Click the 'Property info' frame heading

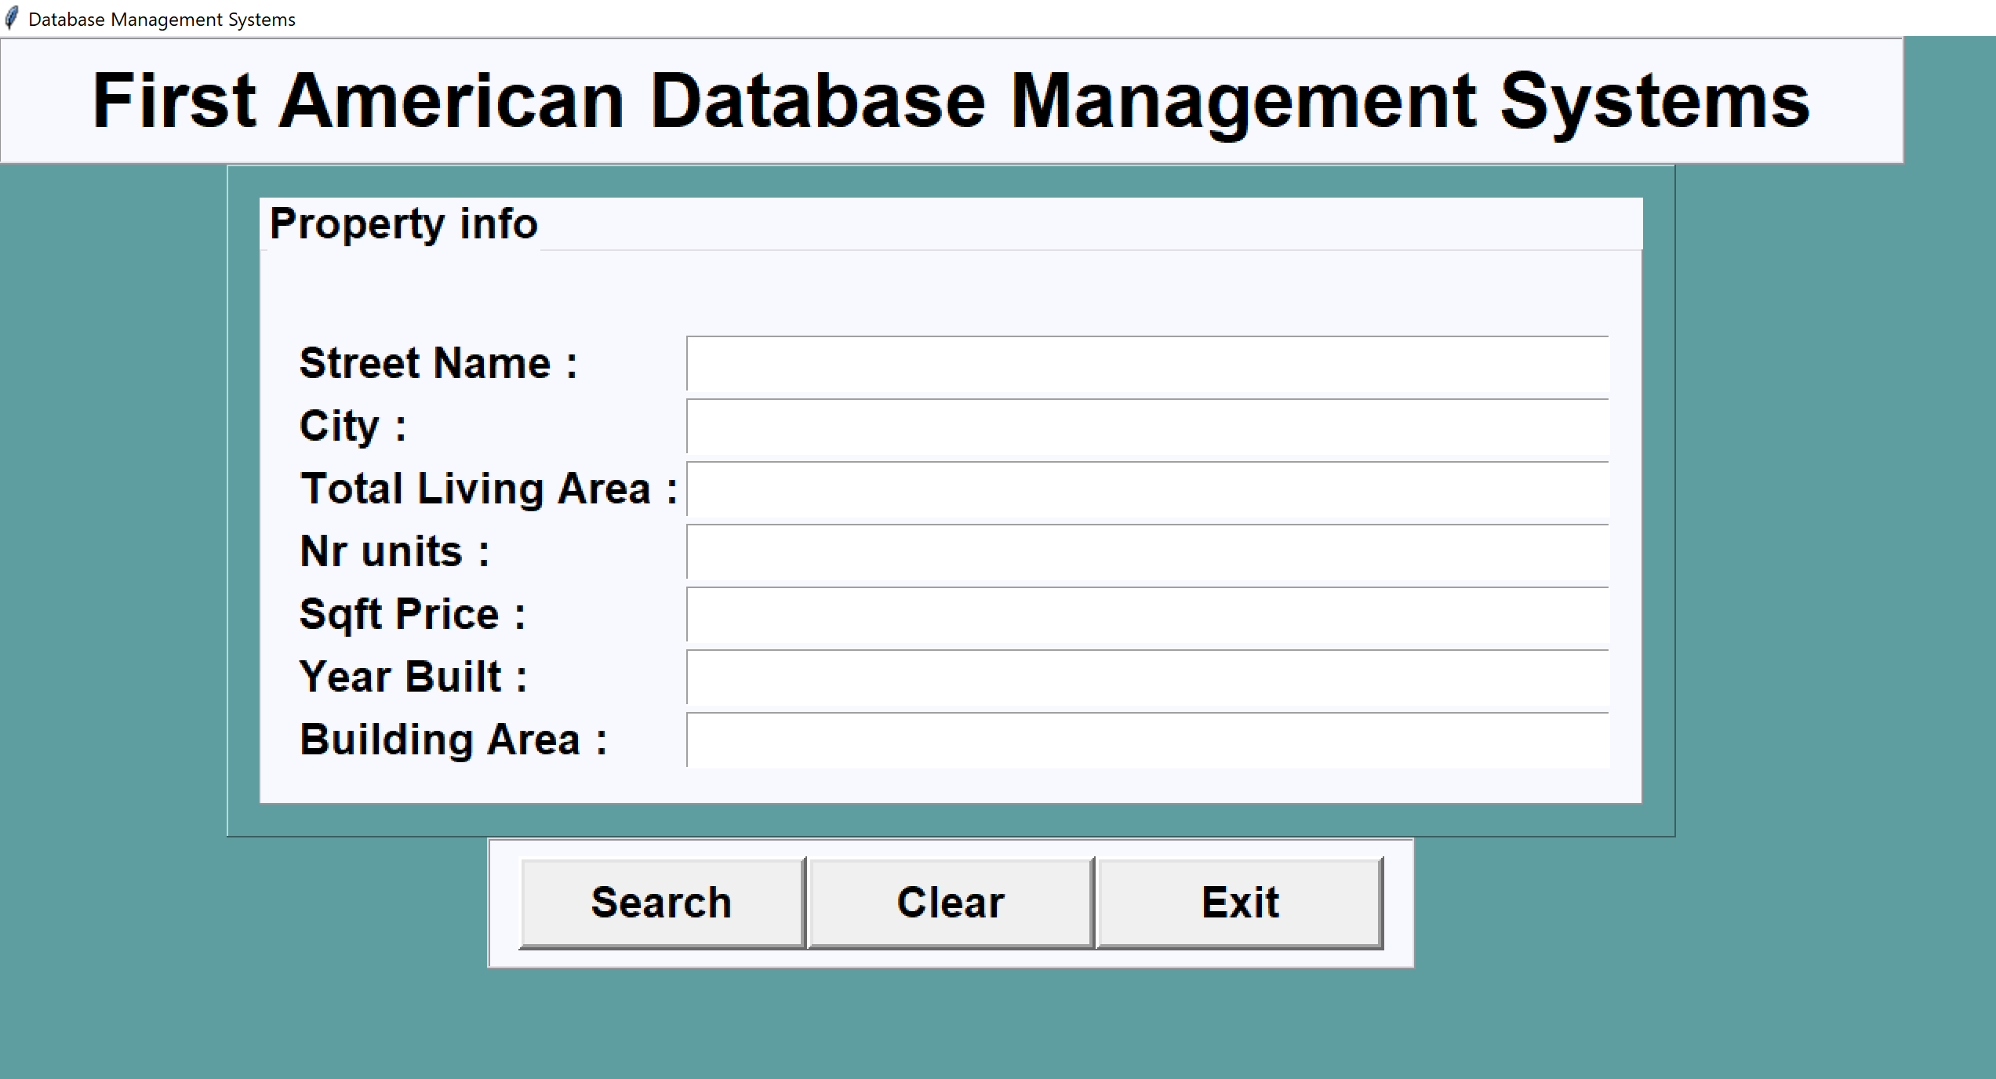pos(403,224)
